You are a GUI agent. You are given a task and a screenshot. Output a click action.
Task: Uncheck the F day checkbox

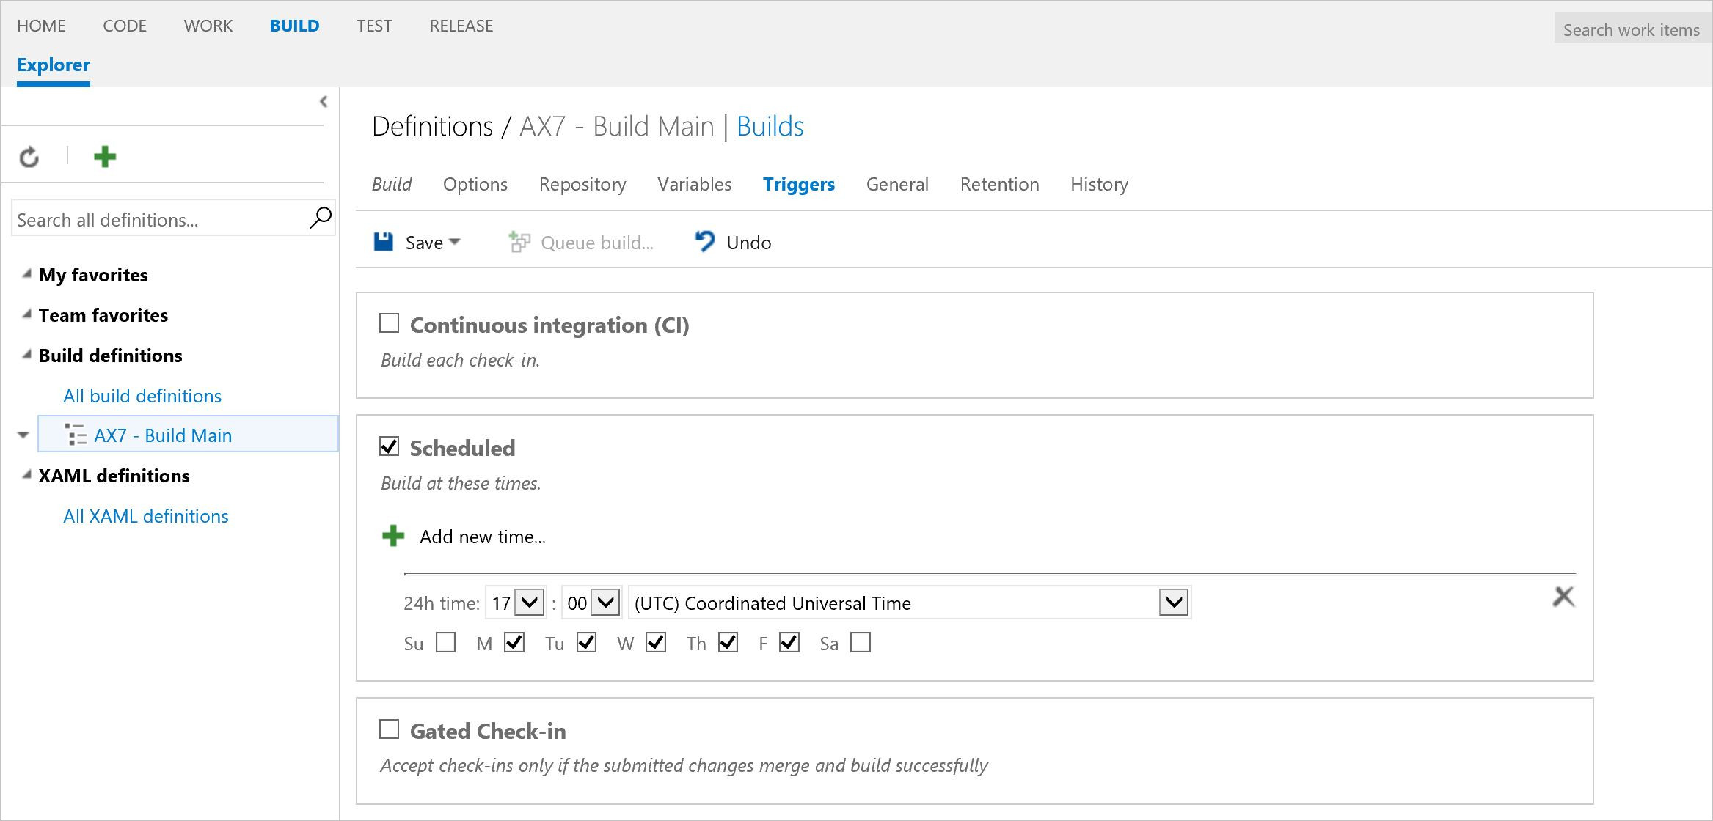tap(789, 642)
